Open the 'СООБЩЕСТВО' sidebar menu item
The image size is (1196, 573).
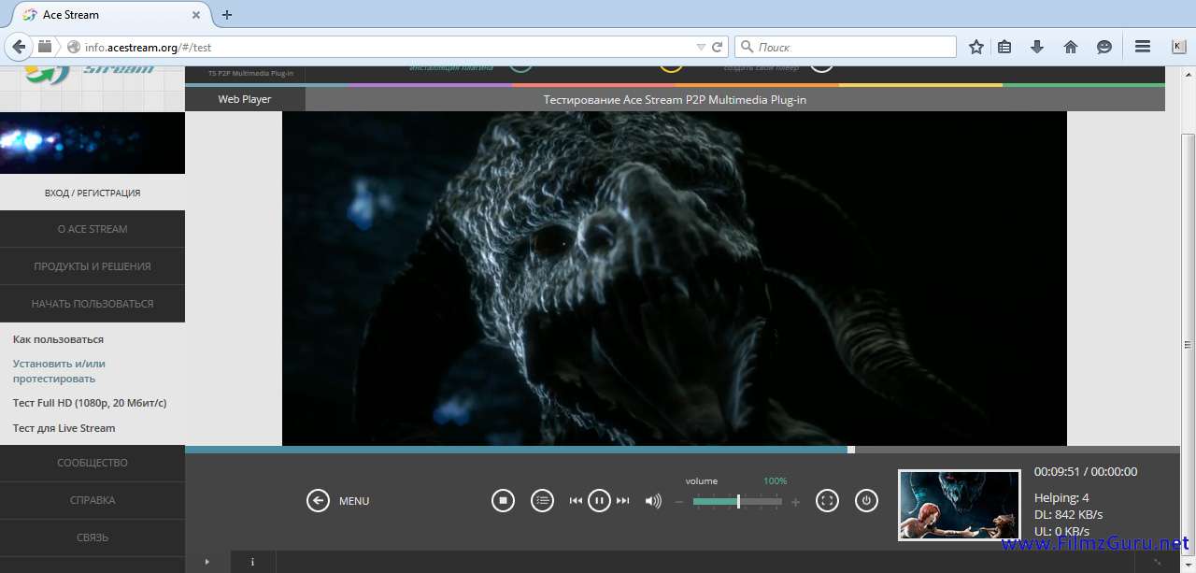point(93,463)
